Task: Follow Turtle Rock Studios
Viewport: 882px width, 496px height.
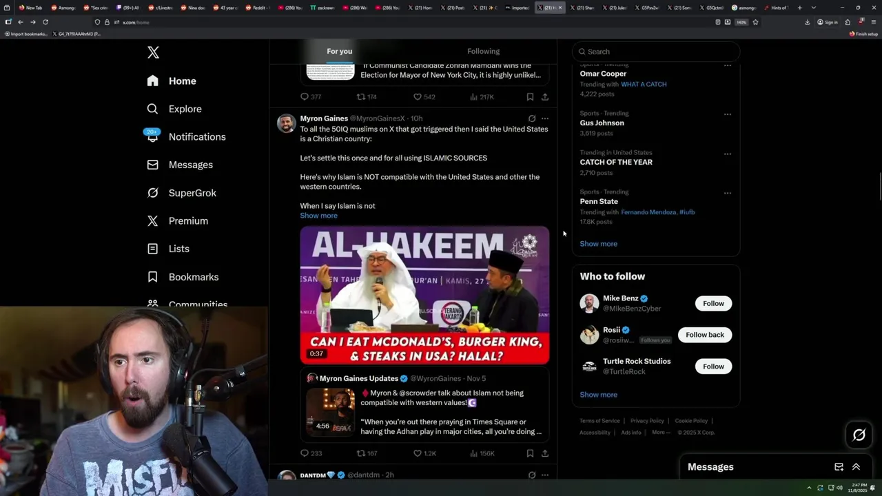Action: click(x=713, y=366)
